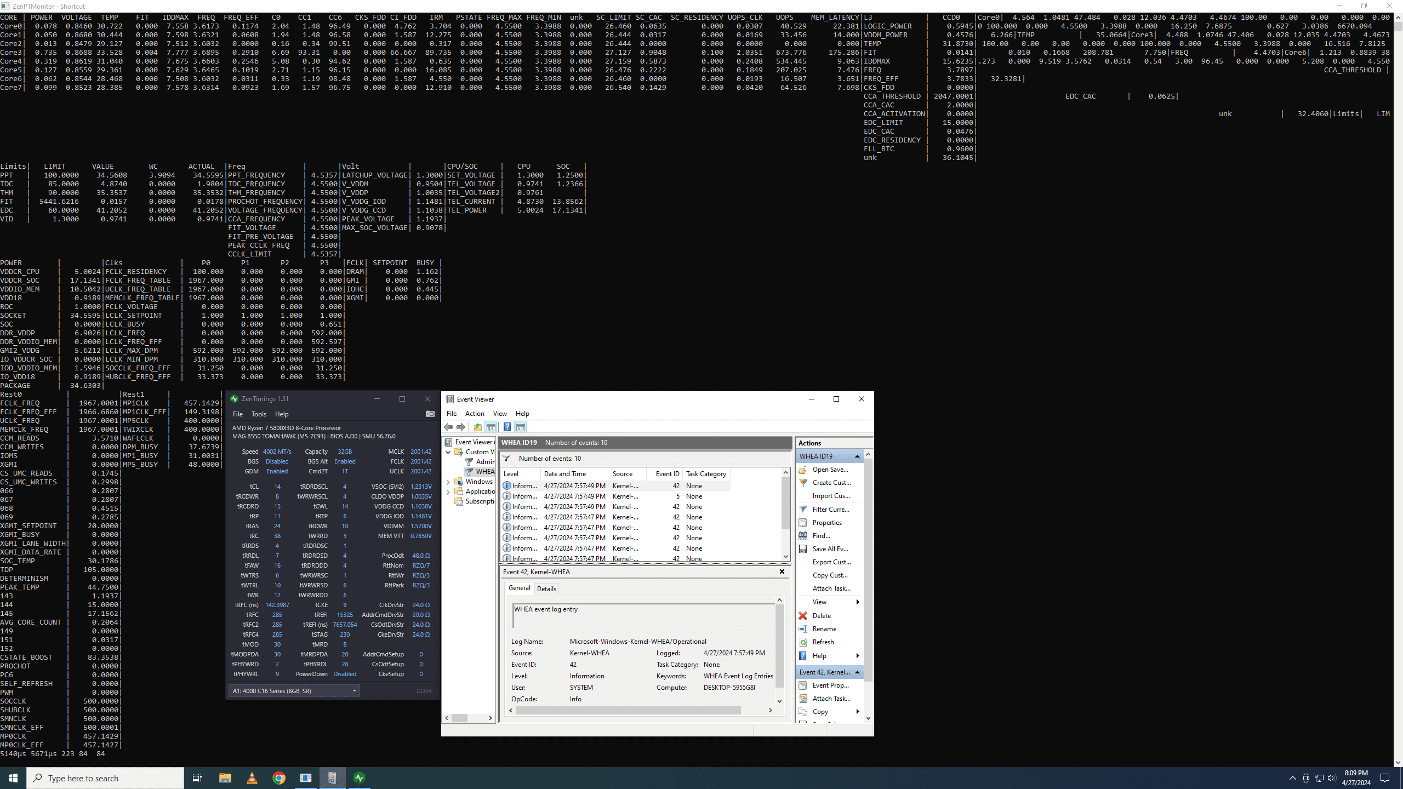
Task: Select the Administrative Events view in tree
Action: (480, 462)
